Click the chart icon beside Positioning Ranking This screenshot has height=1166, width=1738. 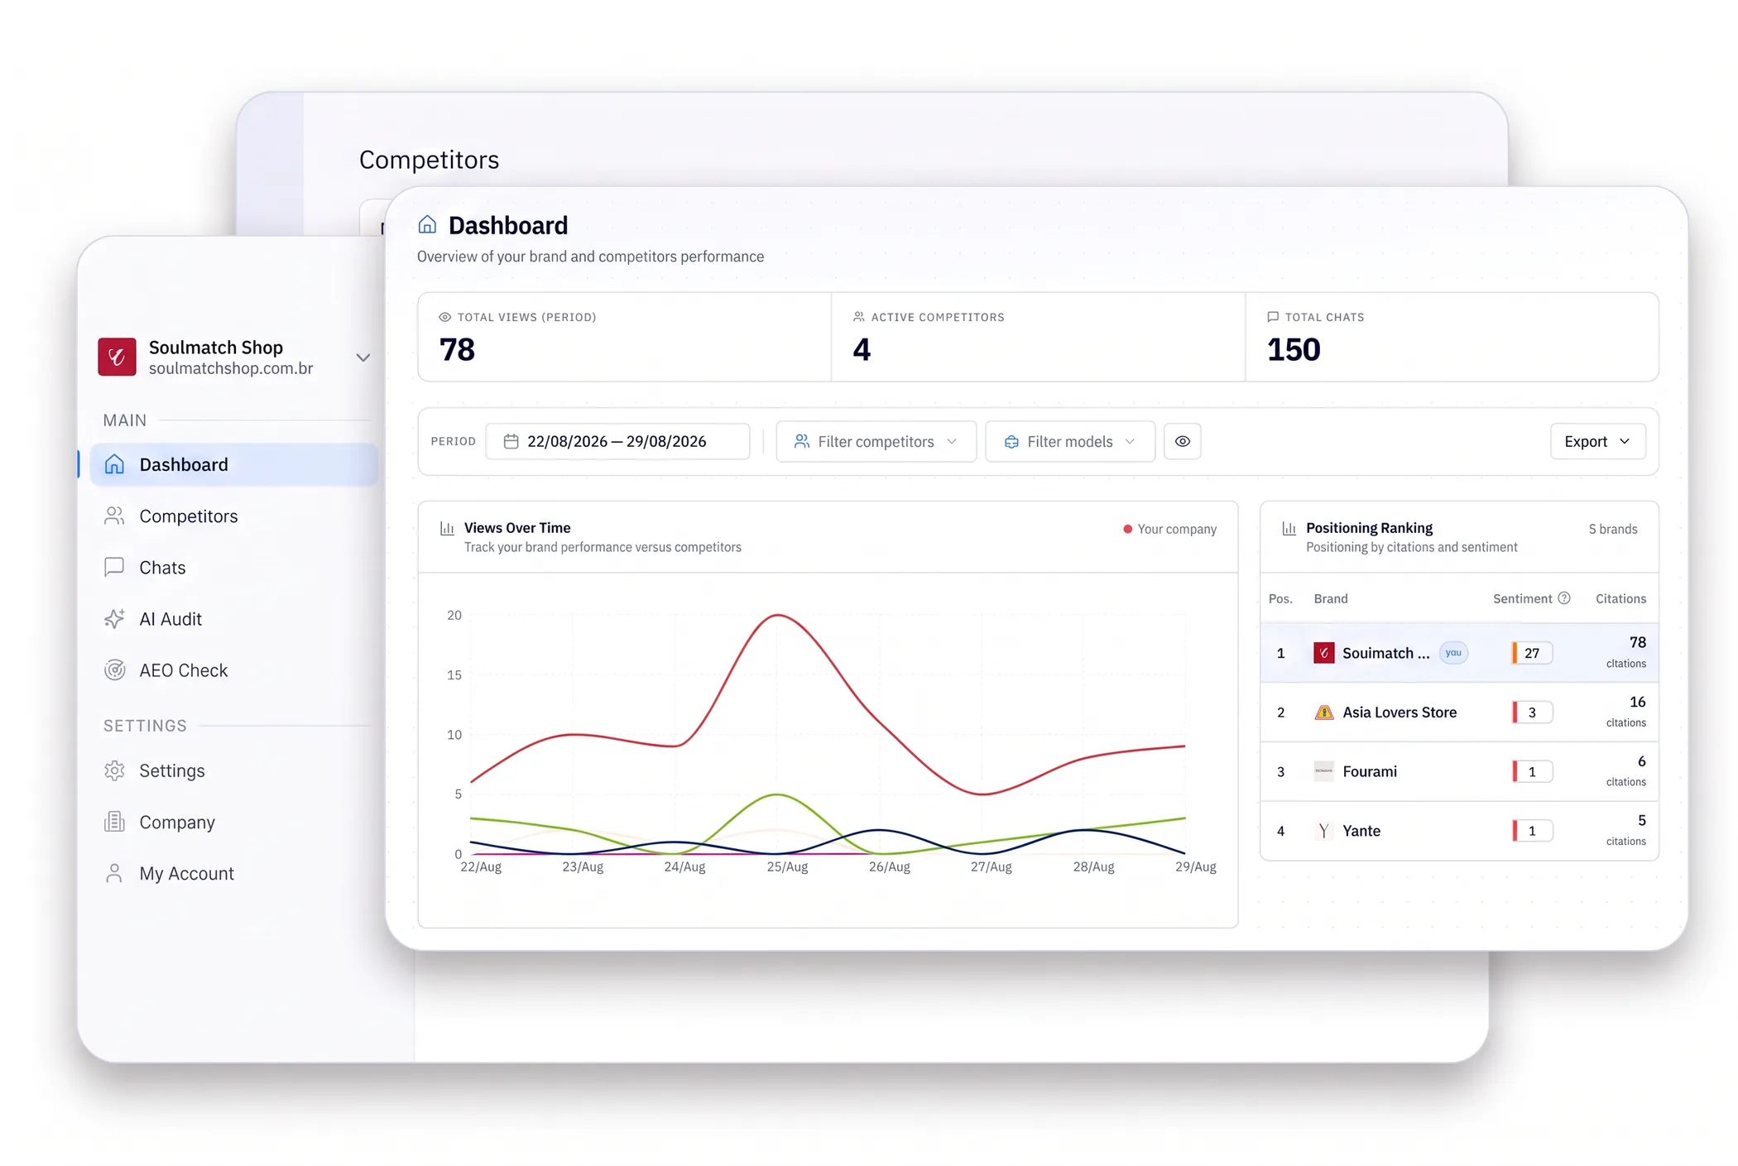[1289, 528]
